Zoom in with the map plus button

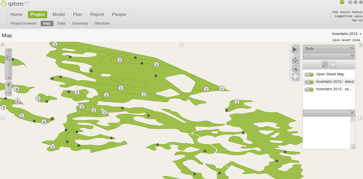(x=9, y=85)
